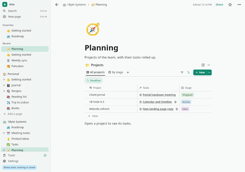Expand the Recipes page in sidebar

[4, 91]
